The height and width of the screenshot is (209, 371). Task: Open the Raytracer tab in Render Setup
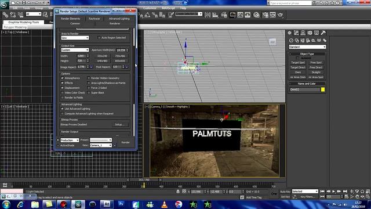pyautogui.click(x=94, y=19)
